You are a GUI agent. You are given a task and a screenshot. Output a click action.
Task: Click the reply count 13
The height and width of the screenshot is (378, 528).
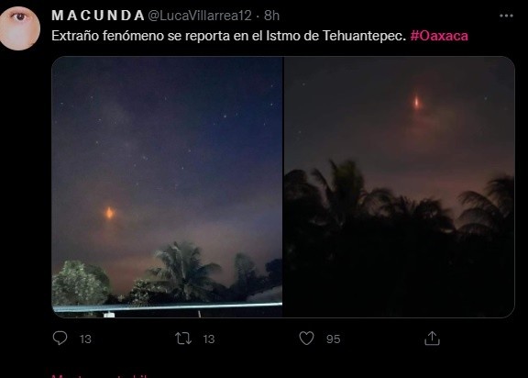[x=85, y=339]
